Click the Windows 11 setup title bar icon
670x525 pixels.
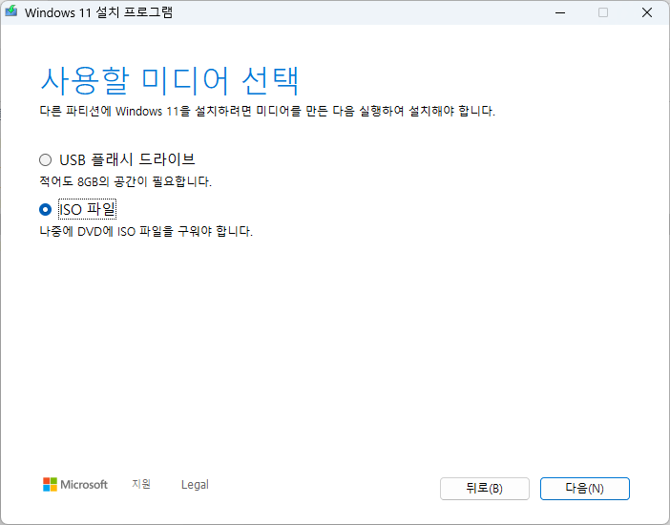11,11
